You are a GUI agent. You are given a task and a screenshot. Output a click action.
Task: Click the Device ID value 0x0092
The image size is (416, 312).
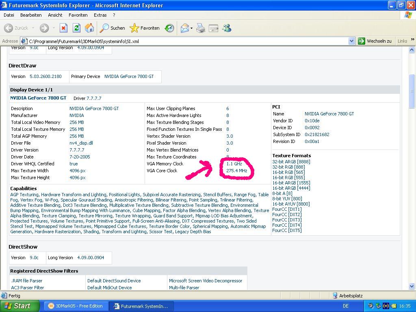(x=312, y=128)
